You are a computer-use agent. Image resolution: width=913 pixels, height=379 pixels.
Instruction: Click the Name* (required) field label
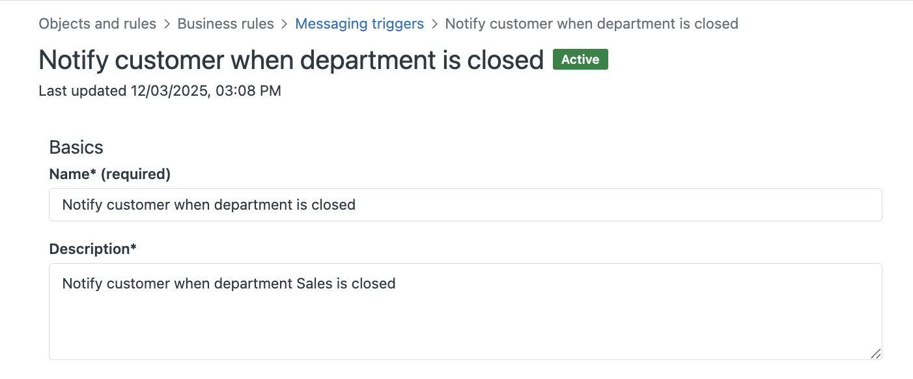[109, 174]
